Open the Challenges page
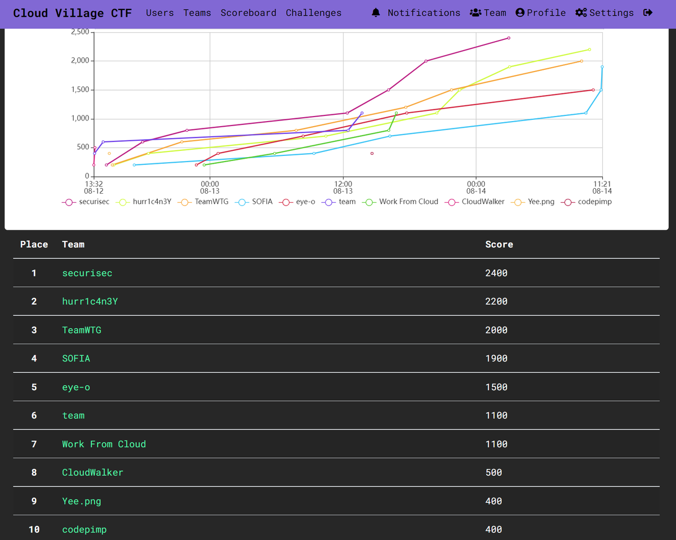 314,12
